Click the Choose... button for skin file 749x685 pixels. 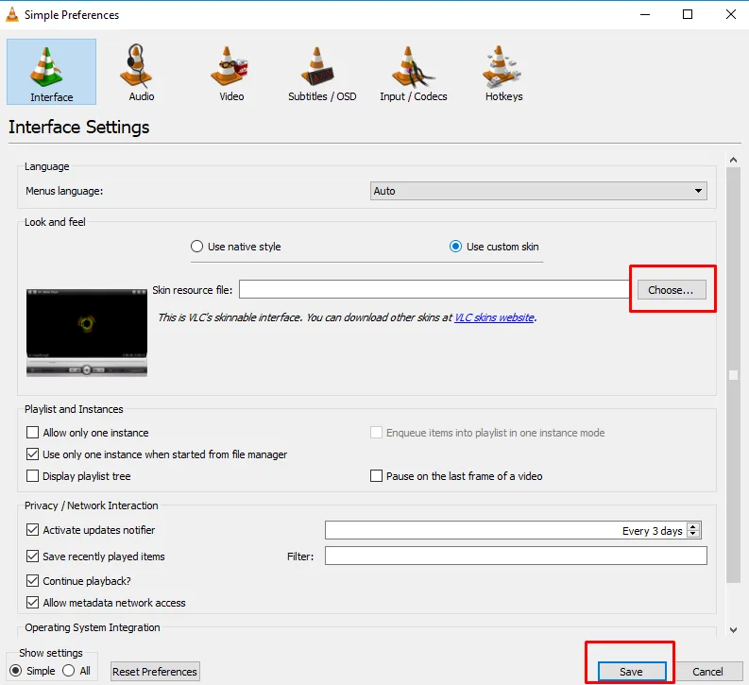pyautogui.click(x=672, y=290)
